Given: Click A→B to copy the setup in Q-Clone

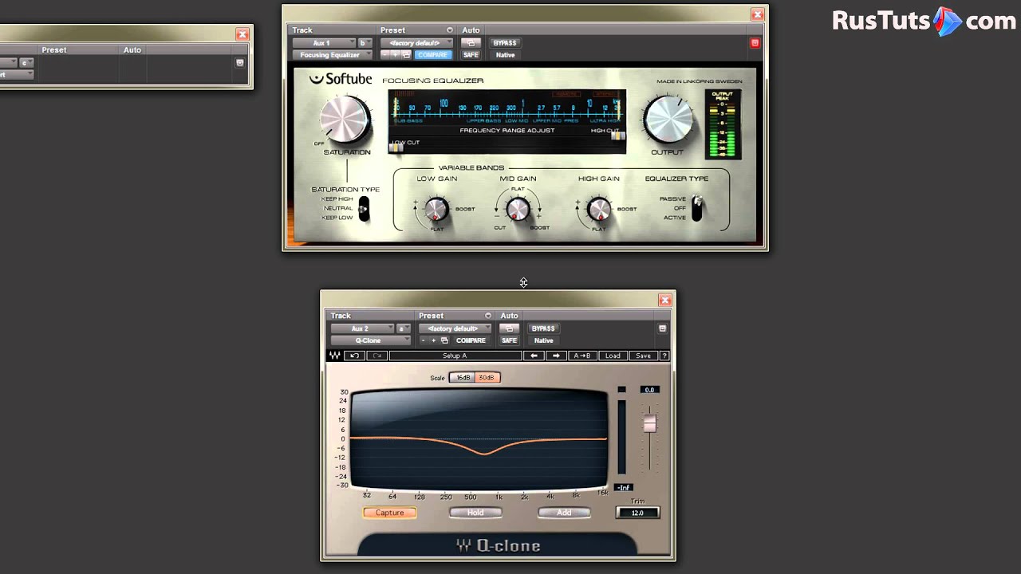Looking at the screenshot, I should tap(582, 356).
